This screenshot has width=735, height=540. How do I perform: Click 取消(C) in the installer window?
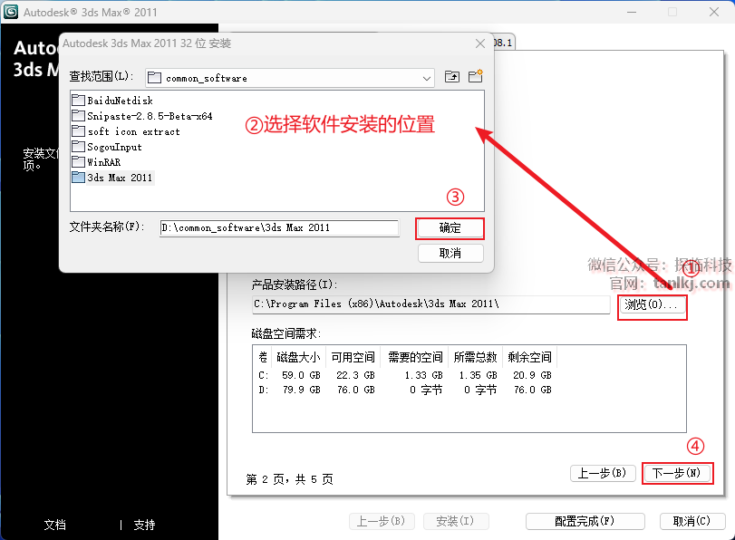[x=692, y=521]
